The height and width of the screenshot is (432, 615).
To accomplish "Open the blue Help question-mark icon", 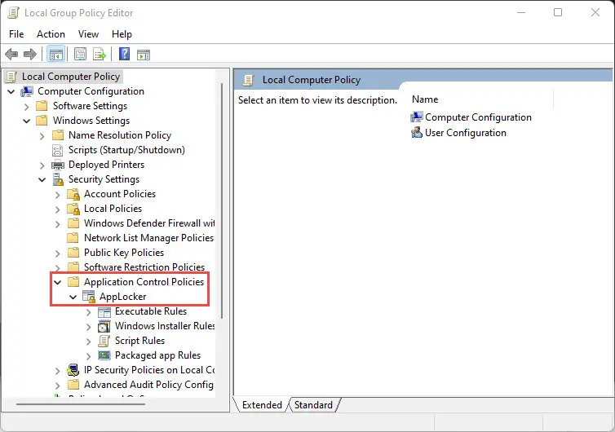I will pos(124,54).
